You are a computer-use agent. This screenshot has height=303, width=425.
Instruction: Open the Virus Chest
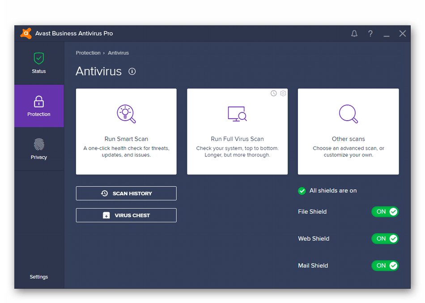click(x=126, y=215)
